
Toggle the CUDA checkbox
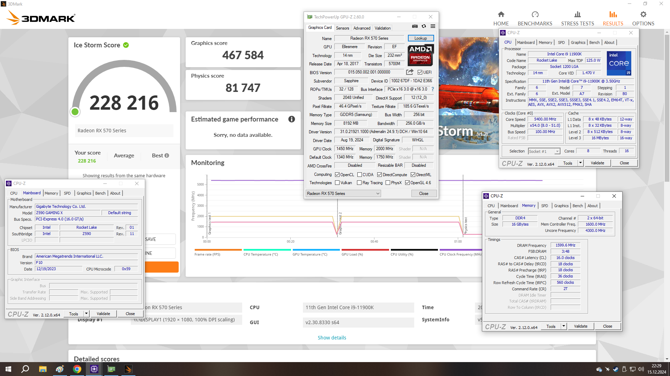(359, 175)
